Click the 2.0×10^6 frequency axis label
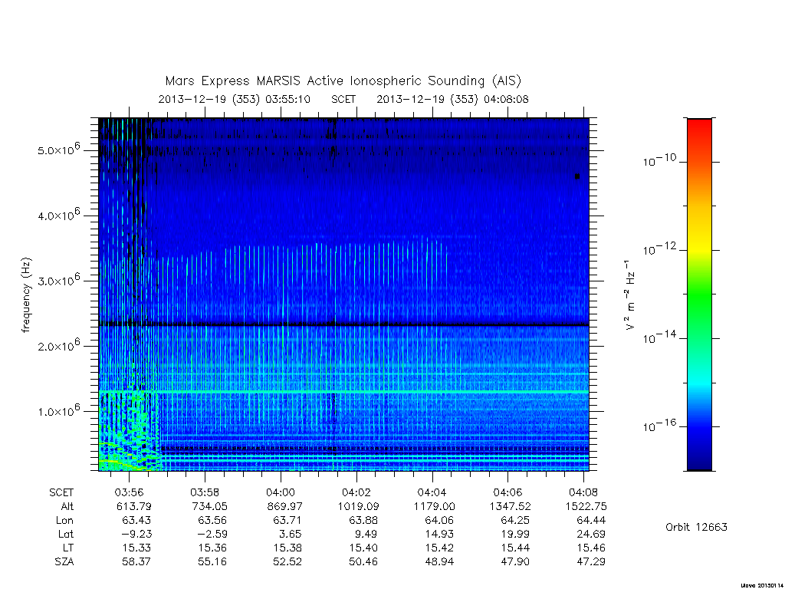 pyautogui.click(x=58, y=345)
